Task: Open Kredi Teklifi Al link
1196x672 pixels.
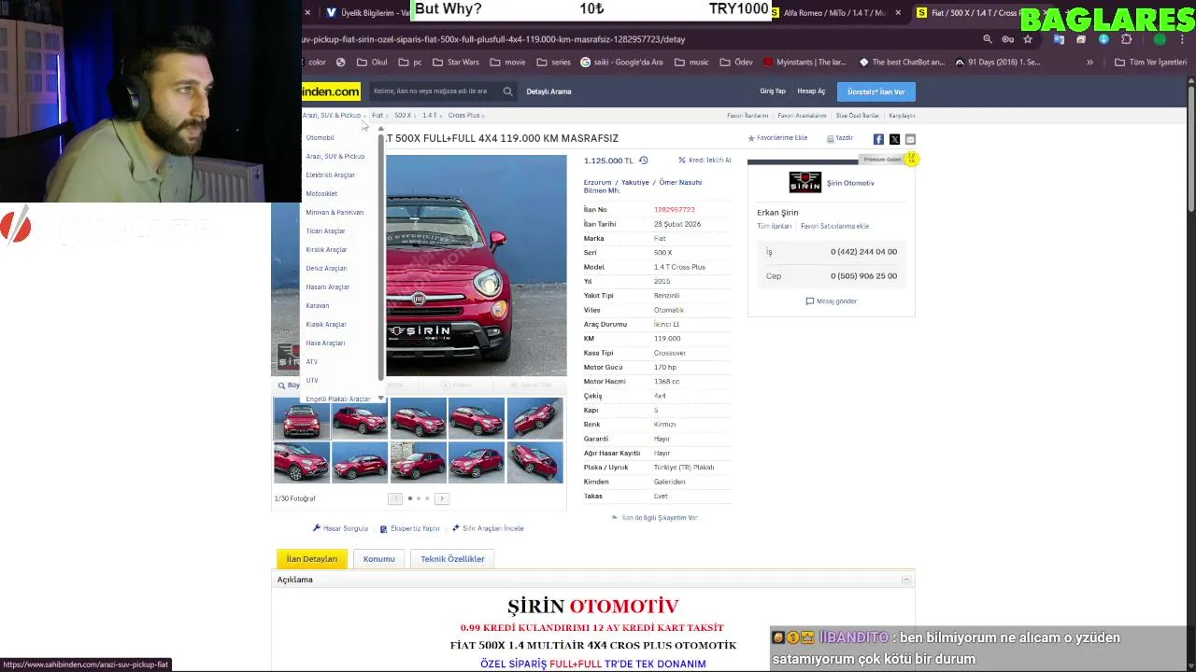Action: coord(705,161)
